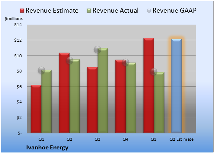Click the green Q2 revenue actual bar
214x153 pixels.
pyautogui.click(x=75, y=96)
